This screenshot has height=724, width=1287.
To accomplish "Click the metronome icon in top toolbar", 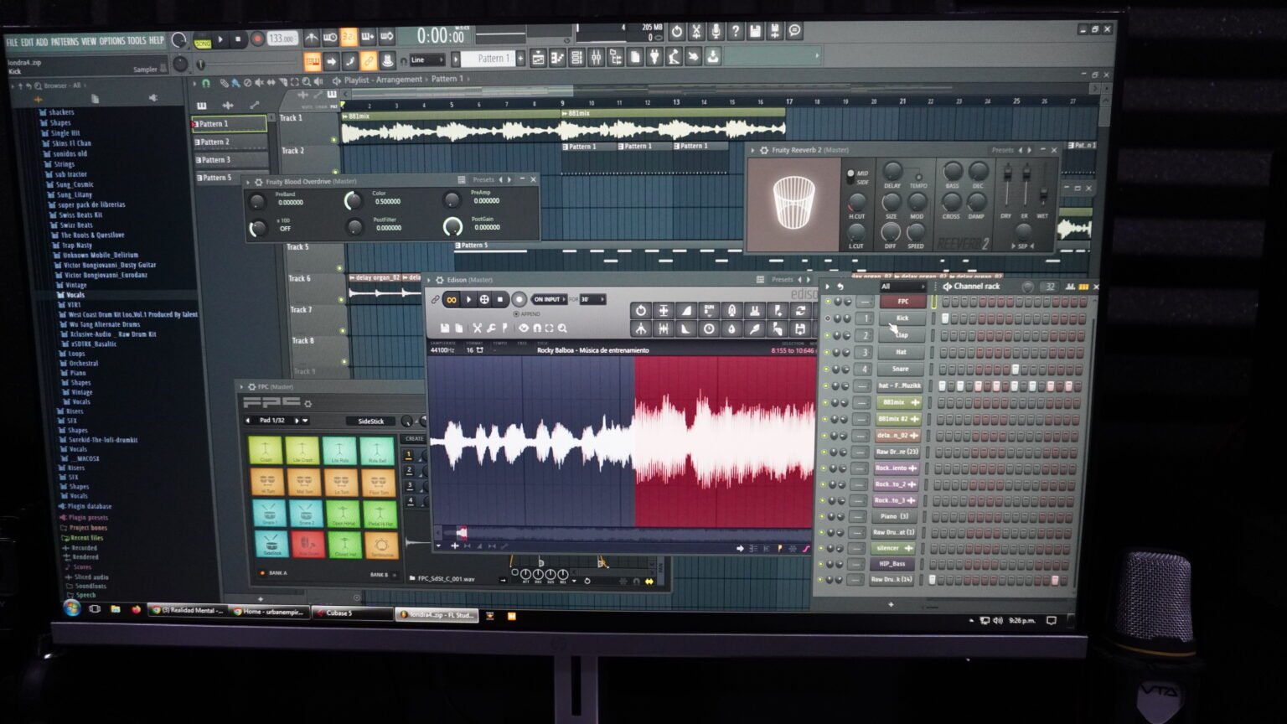I will pos(312,38).
